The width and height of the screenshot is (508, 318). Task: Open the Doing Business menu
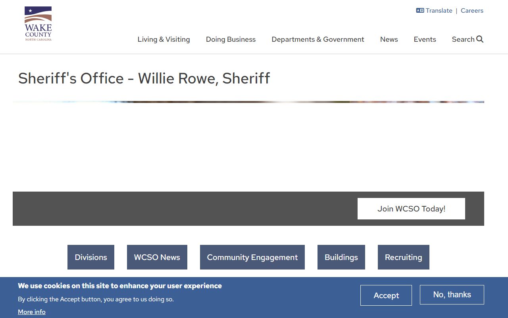coord(231,39)
